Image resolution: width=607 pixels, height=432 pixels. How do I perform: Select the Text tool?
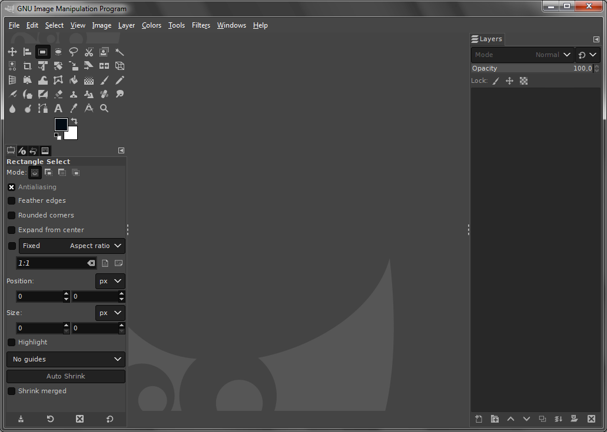click(x=58, y=108)
